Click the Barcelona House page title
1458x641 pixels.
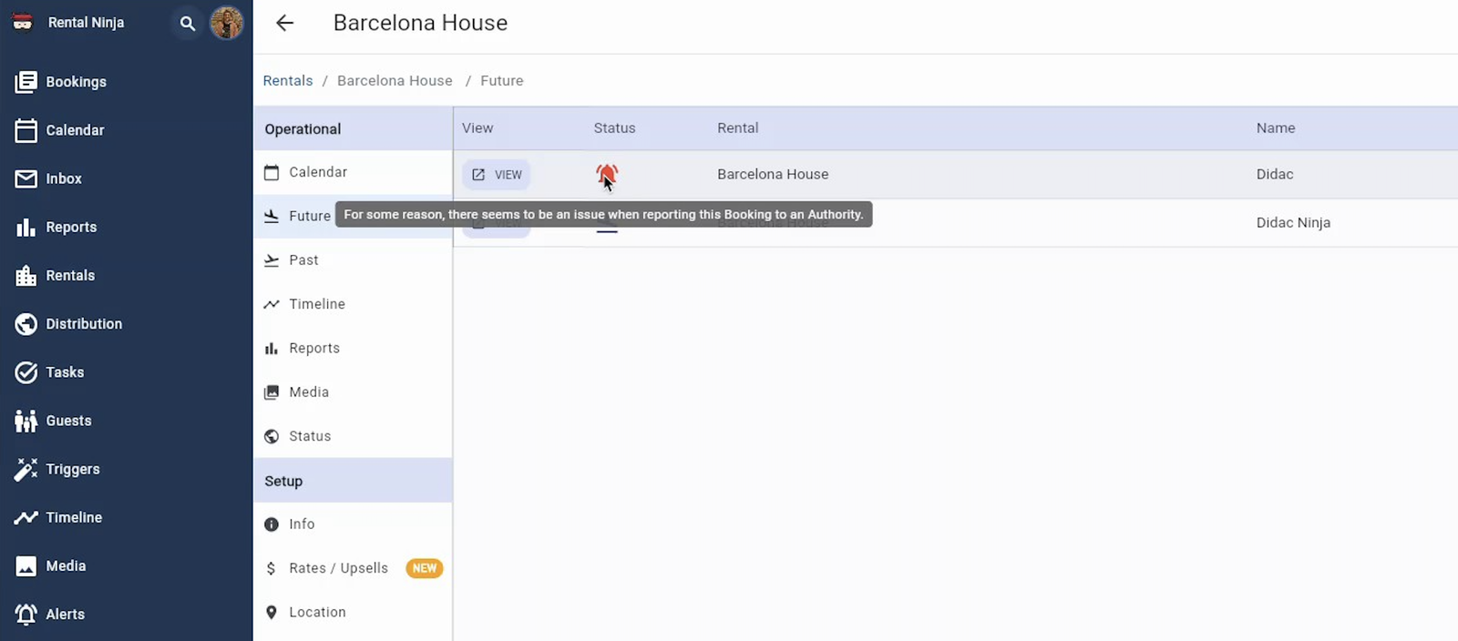[420, 23]
